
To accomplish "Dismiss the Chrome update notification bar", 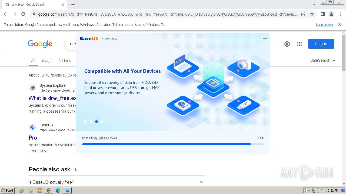I will (x=340, y=25).
